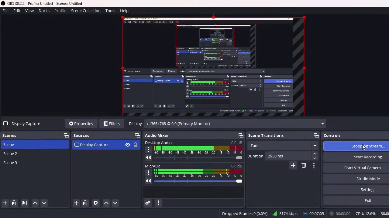Open advanced audio properties gear icon
The image size is (389, 218).
click(148, 203)
